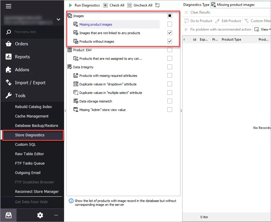Click the icon for images not linked to products

tap(76, 33)
